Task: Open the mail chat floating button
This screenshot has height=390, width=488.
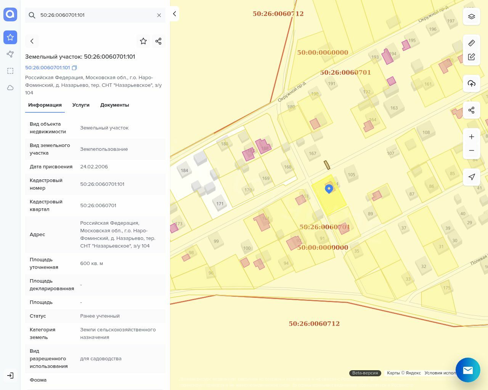Action: pos(468,370)
